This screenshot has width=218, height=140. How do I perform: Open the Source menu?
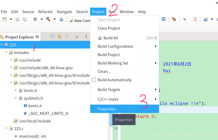tap(28, 12)
